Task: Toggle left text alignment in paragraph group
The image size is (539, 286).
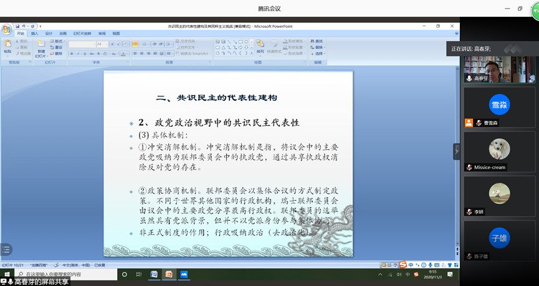Action: (x=134, y=54)
